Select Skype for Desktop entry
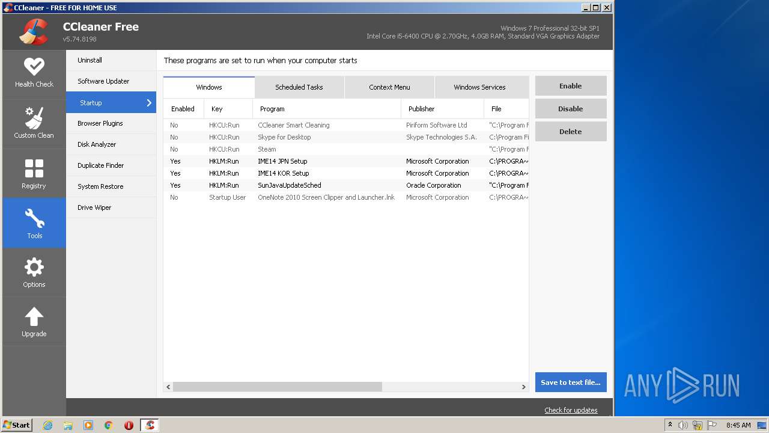Screen dimensions: 769x433 [x=346, y=137]
